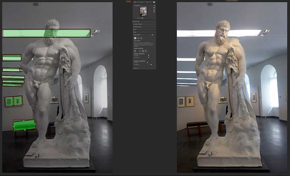Viewport: 290px width, 176px height.
Task: Click the third icon in patch controls
Action: pos(143,51)
